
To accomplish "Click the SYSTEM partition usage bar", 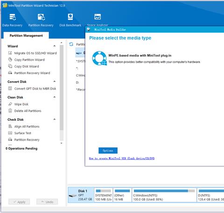I will pyautogui.click(x=104, y=191).
